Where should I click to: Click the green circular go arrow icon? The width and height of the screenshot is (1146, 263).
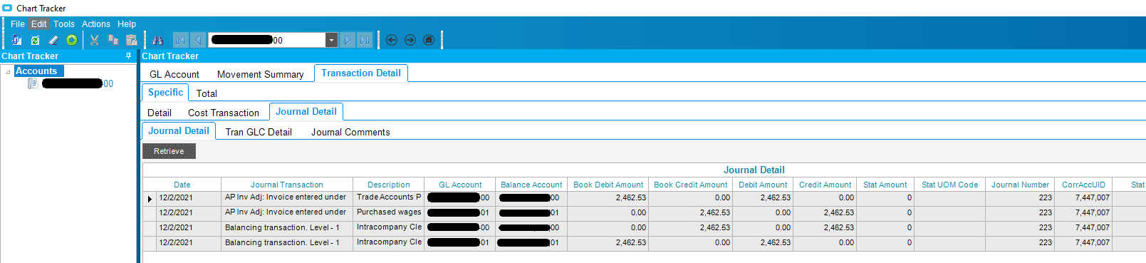pyautogui.click(x=72, y=40)
